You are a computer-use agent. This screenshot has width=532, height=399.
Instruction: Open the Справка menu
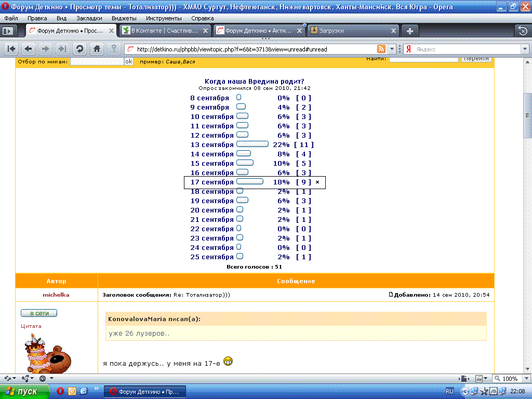coord(202,18)
